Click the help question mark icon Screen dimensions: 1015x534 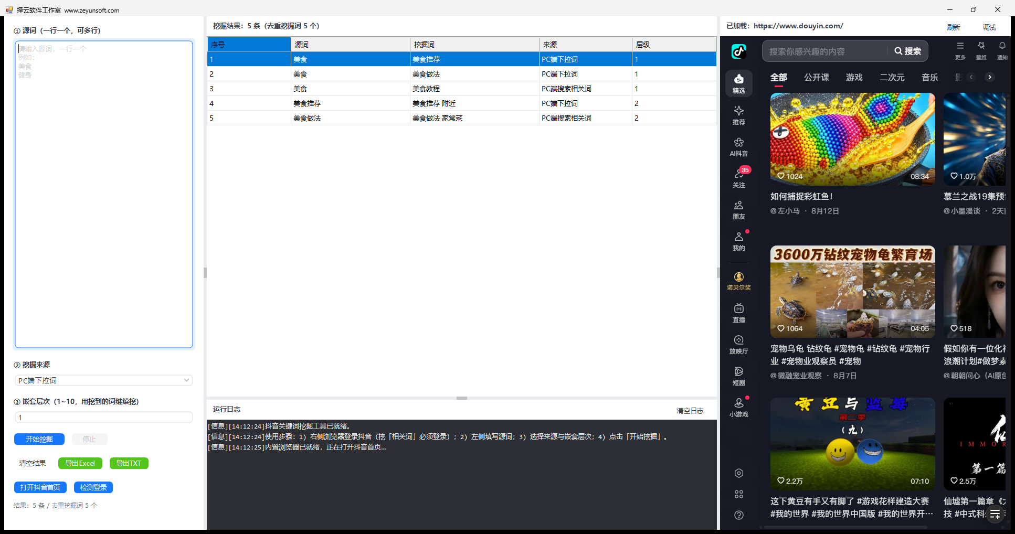tap(739, 515)
